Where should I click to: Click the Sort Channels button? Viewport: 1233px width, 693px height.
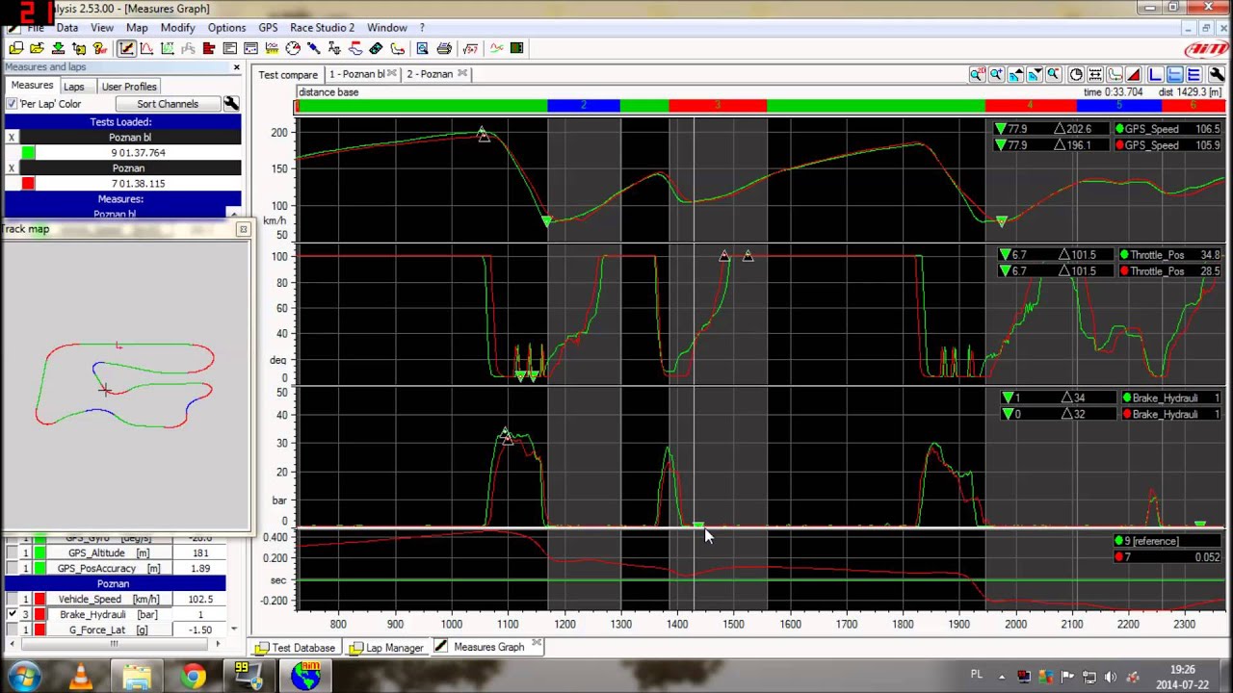168,103
